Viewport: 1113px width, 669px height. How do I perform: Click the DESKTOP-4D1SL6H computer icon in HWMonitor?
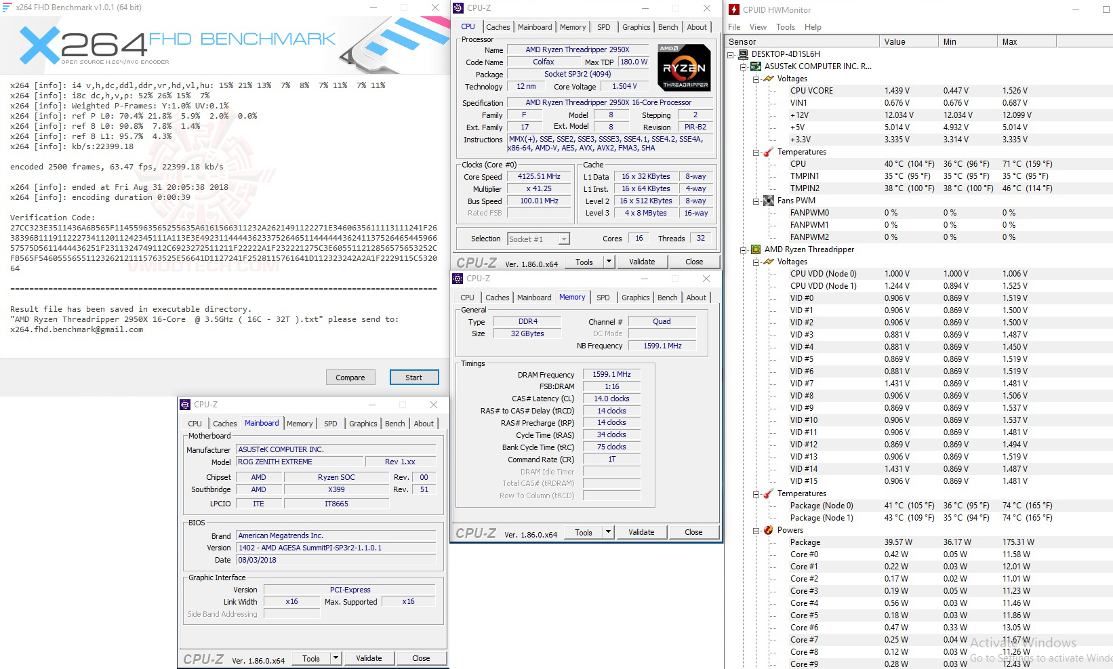pyautogui.click(x=743, y=54)
